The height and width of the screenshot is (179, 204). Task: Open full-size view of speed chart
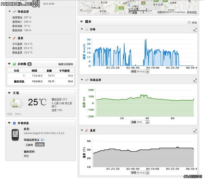[195, 30]
